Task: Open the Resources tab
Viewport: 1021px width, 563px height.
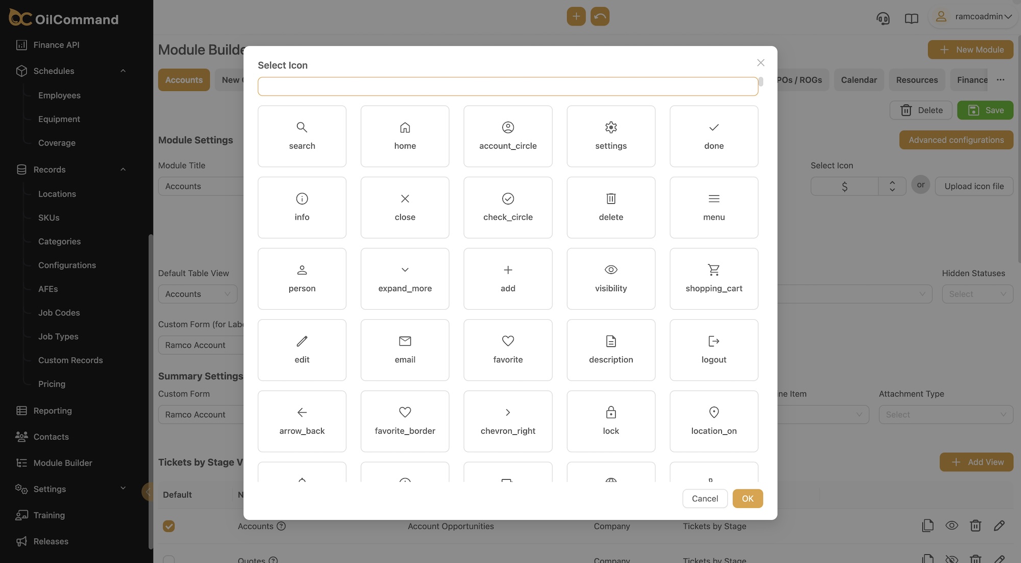Action: click(917, 80)
